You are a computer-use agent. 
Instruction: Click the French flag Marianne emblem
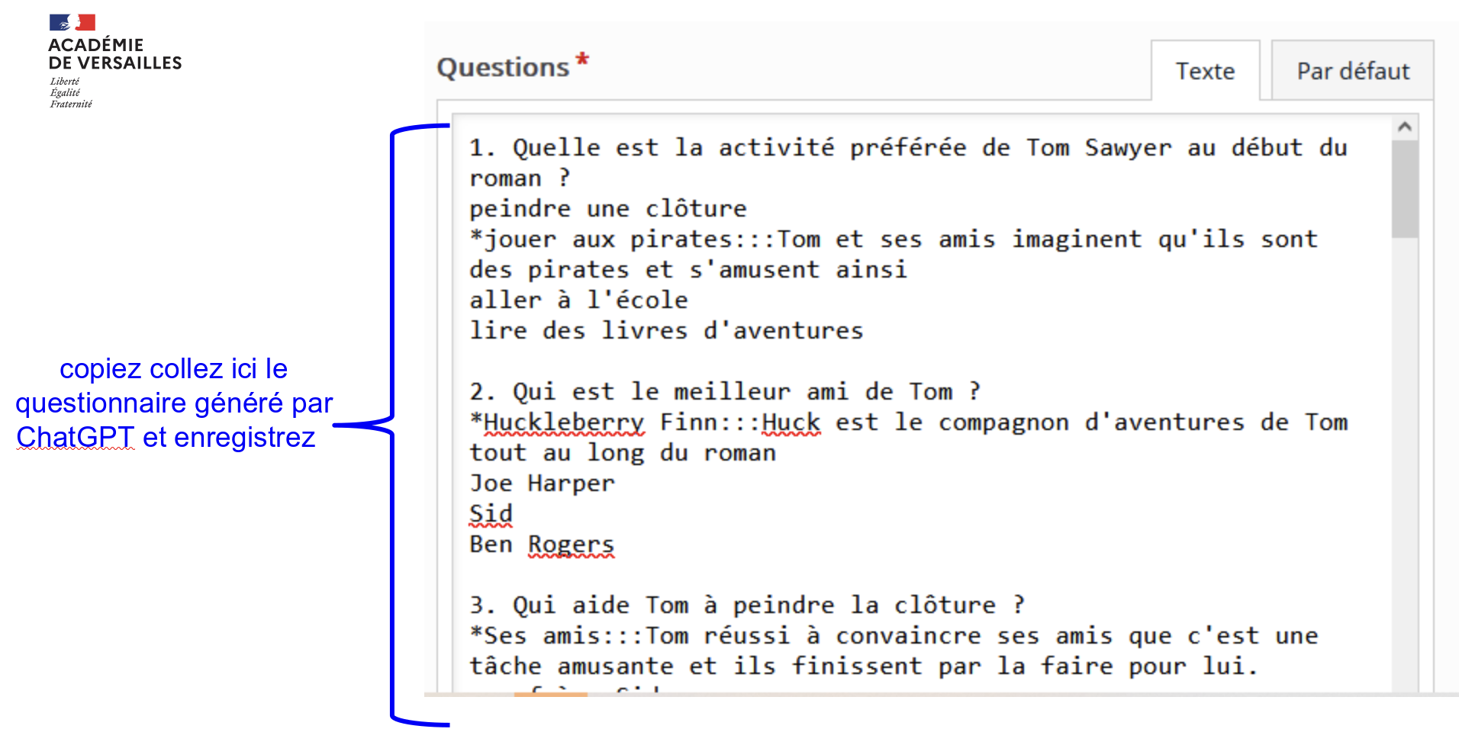pyautogui.click(x=72, y=22)
